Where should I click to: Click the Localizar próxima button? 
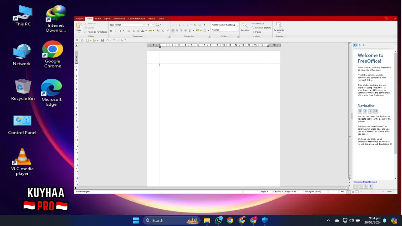click(261, 28)
